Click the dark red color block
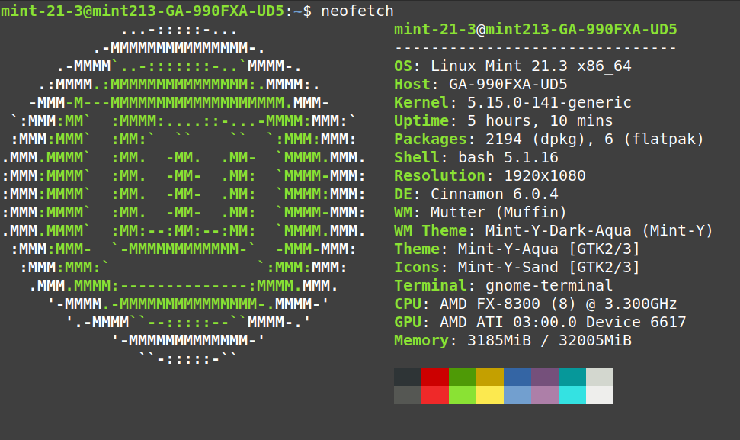This screenshot has width=740, height=440. [x=435, y=377]
